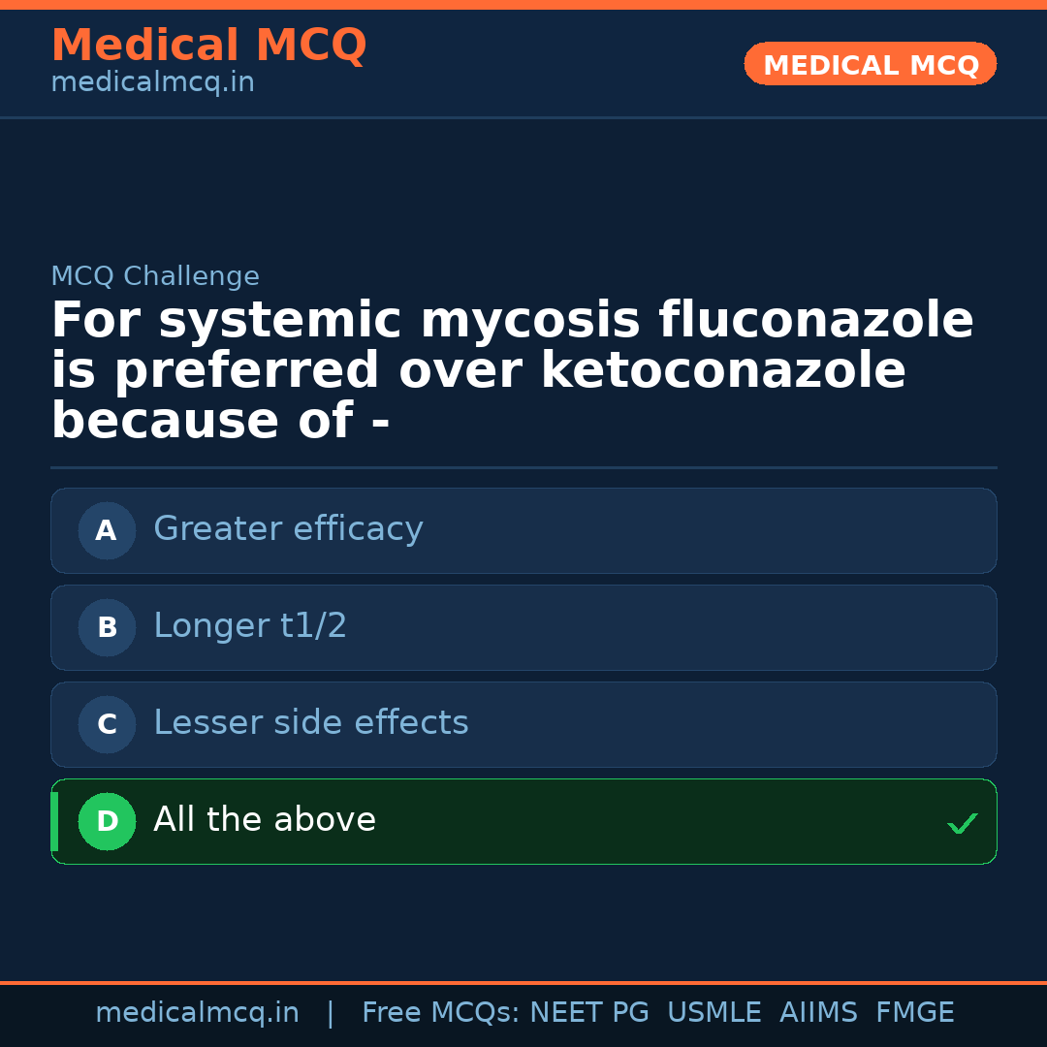Open the medicalmcq.in link below the header title
The height and width of the screenshot is (1047, 1047).
coord(152,83)
